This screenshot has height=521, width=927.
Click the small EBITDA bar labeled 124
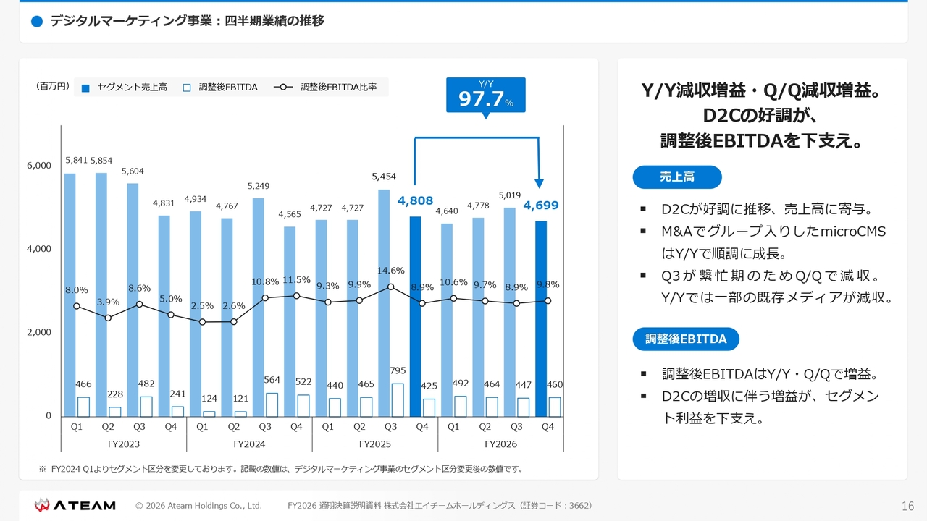click(209, 414)
